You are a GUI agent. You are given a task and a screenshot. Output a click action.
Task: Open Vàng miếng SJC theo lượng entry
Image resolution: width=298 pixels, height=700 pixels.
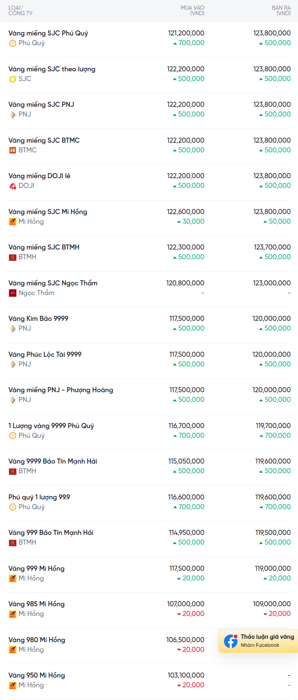(52, 69)
